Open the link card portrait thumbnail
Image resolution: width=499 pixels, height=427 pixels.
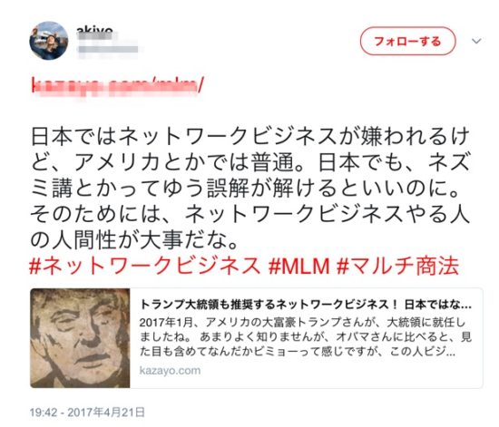pos(80,338)
